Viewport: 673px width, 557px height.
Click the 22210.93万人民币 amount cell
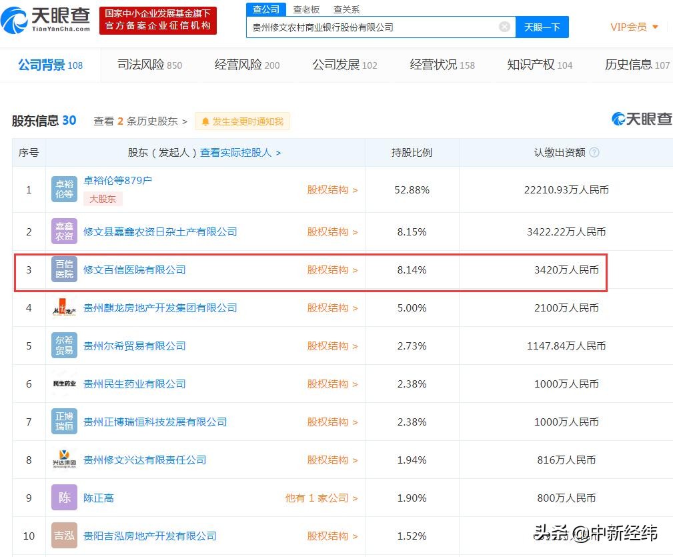[566, 189]
